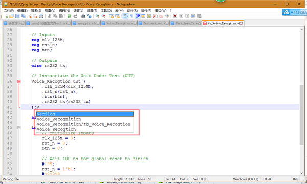
Task: Click the INS indicator in status bar
Action: [x=296, y=179]
